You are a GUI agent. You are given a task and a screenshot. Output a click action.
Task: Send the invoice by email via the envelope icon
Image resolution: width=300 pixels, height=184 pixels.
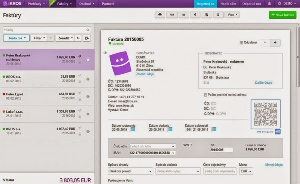(184, 15)
